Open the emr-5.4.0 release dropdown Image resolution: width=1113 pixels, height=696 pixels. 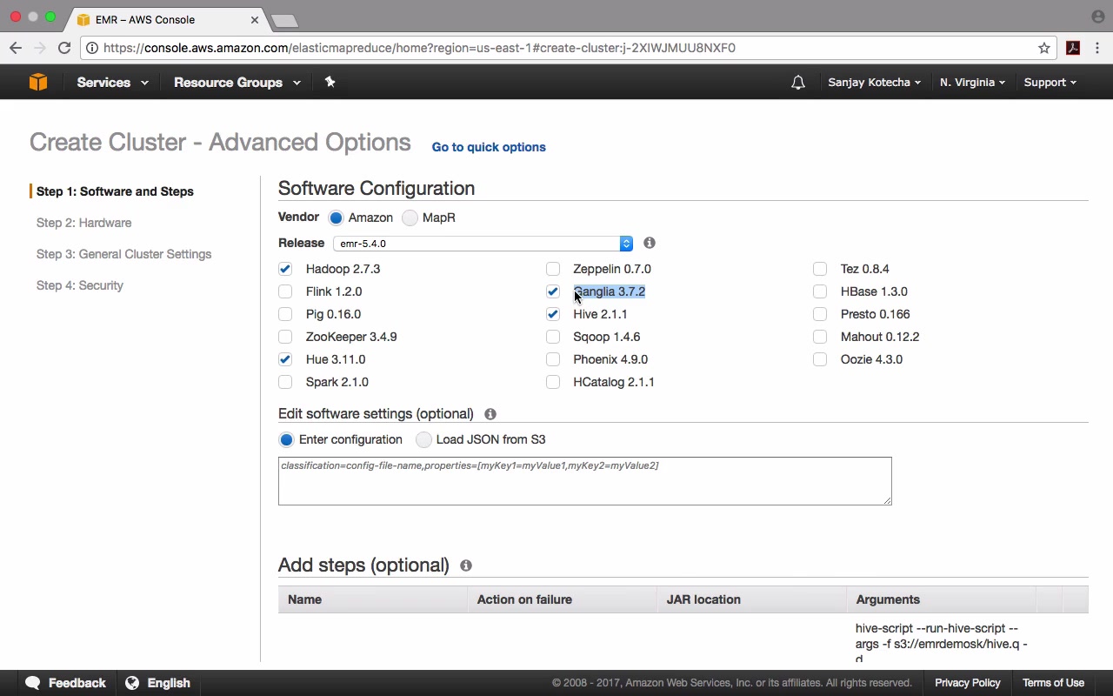[483, 244]
